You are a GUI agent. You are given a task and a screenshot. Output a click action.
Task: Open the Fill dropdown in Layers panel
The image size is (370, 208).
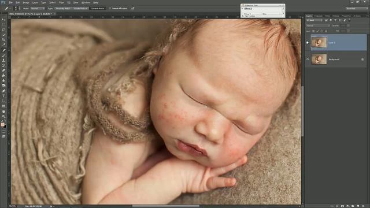(349, 31)
